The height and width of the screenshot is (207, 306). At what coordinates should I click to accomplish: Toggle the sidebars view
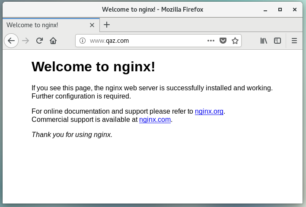coord(277,41)
